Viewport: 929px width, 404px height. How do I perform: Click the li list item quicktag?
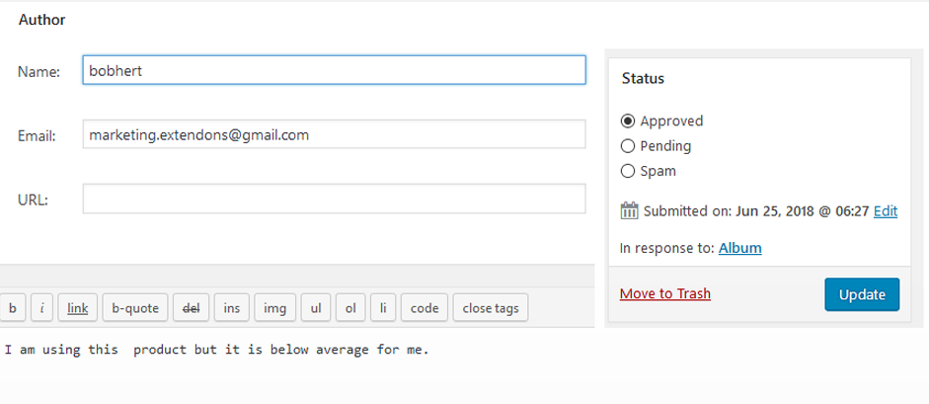coord(383,308)
